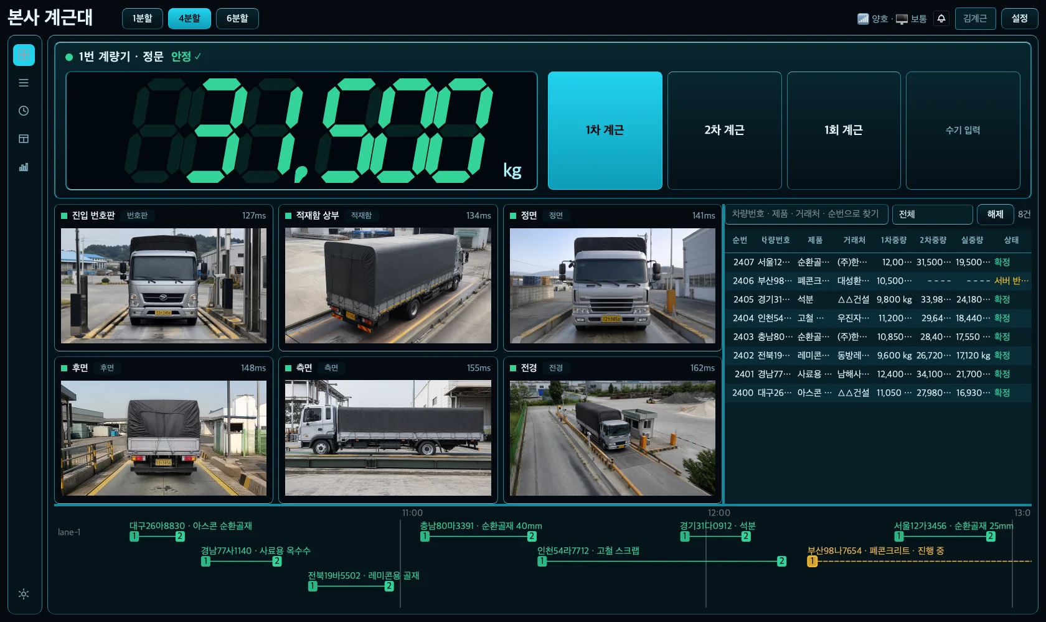Switch the camera layout to 4분할
Screen dimensions: 1046x622
(189, 19)
